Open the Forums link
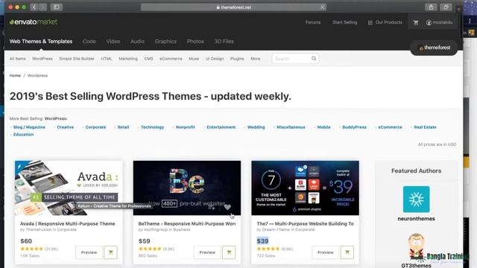The image size is (477, 268). (313, 22)
